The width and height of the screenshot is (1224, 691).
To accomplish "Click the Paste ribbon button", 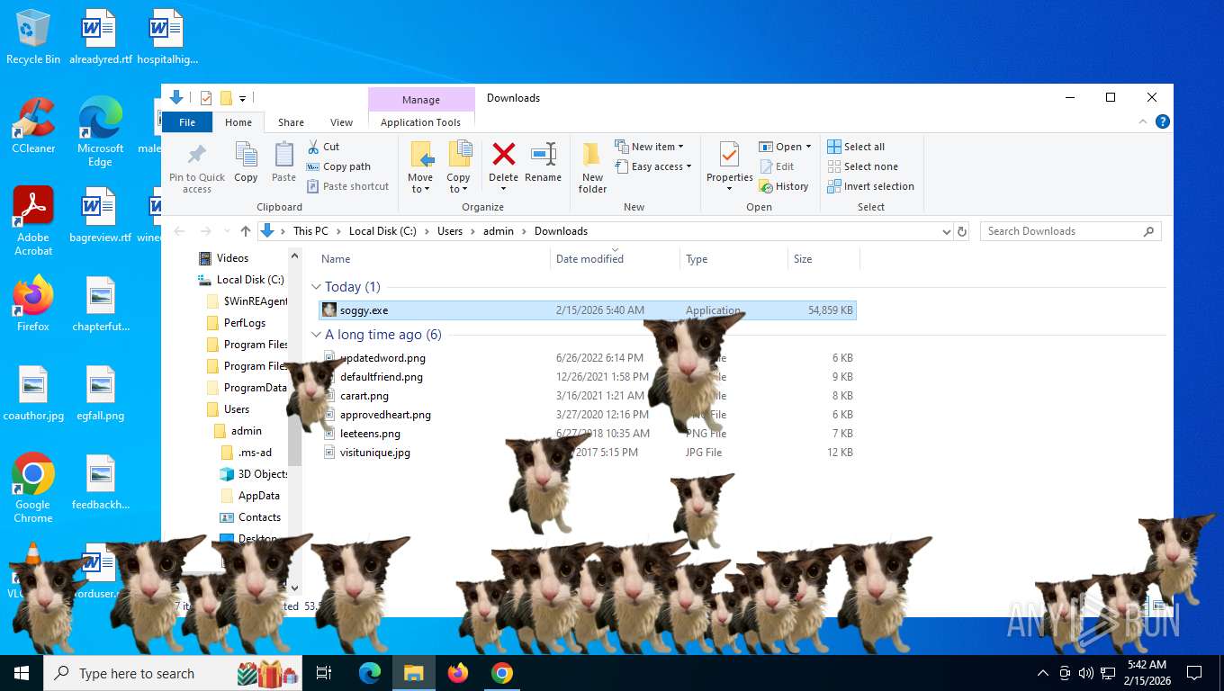I will (x=283, y=162).
